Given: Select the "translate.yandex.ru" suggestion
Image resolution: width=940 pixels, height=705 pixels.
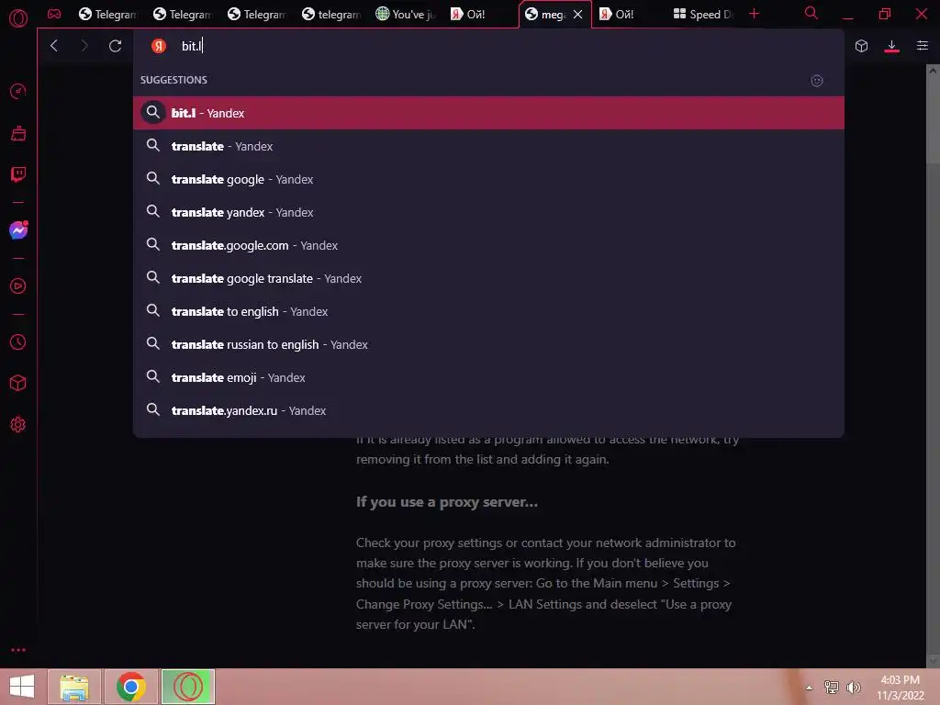Looking at the screenshot, I should (x=488, y=410).
